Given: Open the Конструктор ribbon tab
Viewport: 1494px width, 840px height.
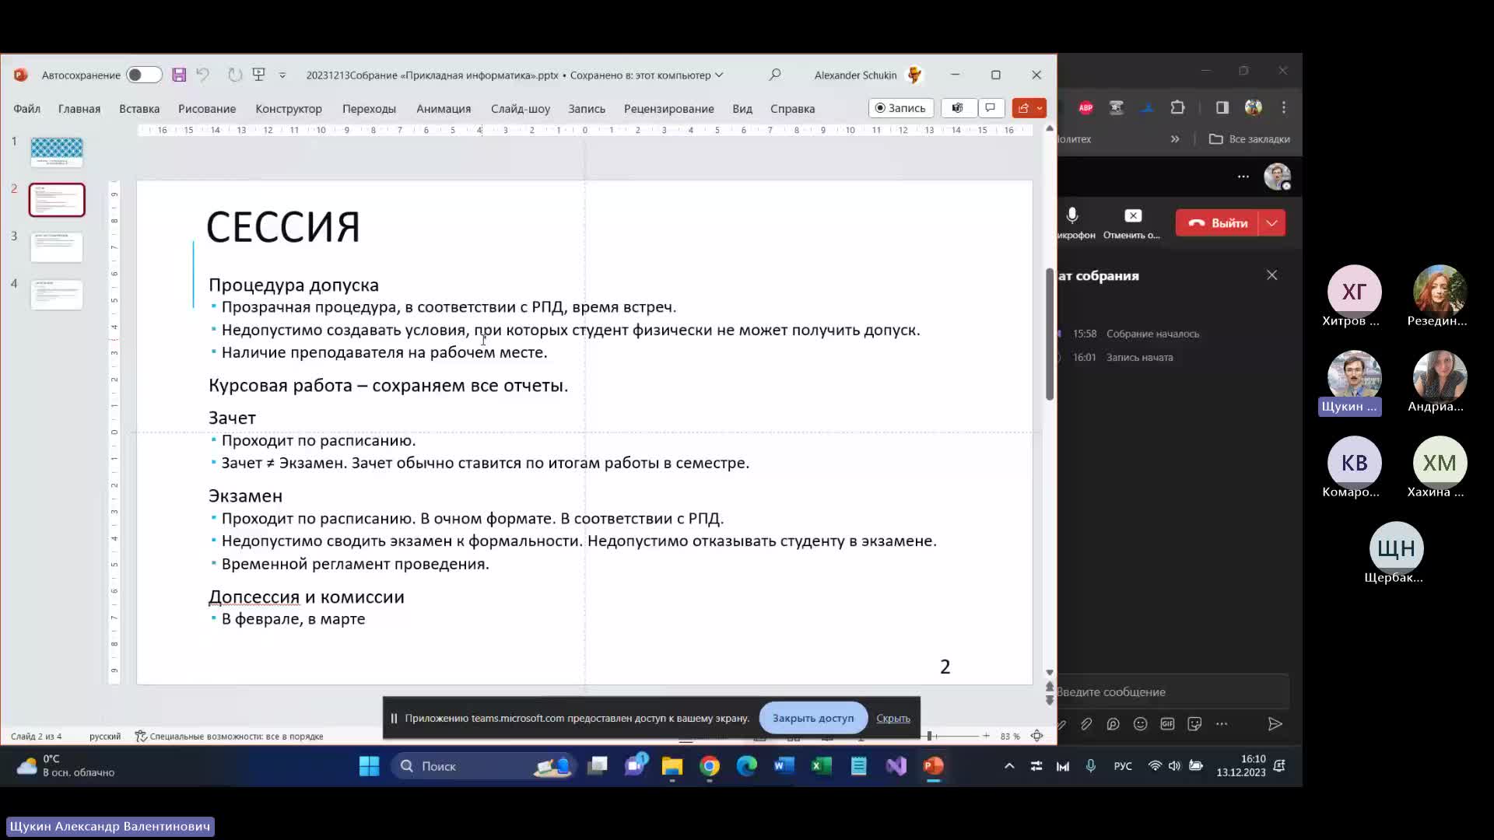Looking at the screenshot, I should tap(289, 109).
